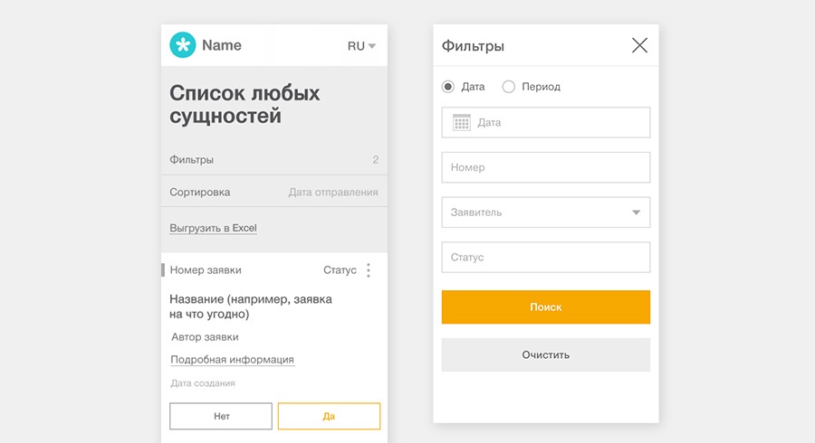The width and height of the screenshot is (815, 443).
Task: Click the Выгрузить в Excel link
Action: click(x=213, y=228)
